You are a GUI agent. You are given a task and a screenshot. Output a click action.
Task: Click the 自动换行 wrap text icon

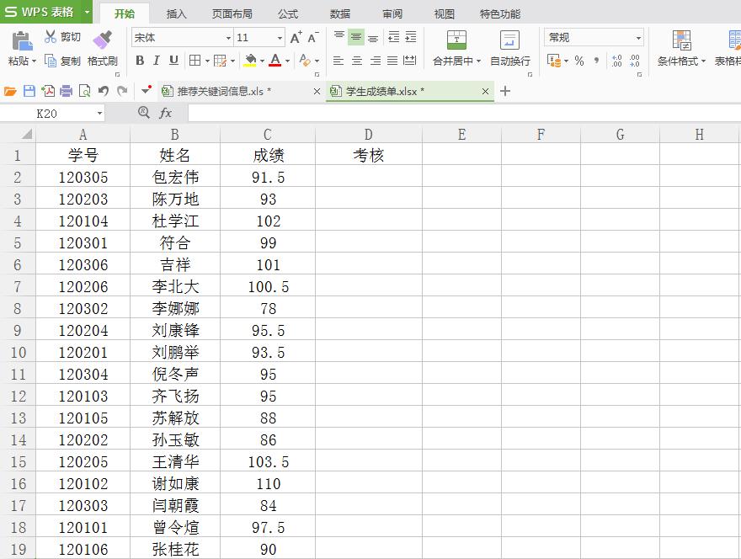pos(509,40)
